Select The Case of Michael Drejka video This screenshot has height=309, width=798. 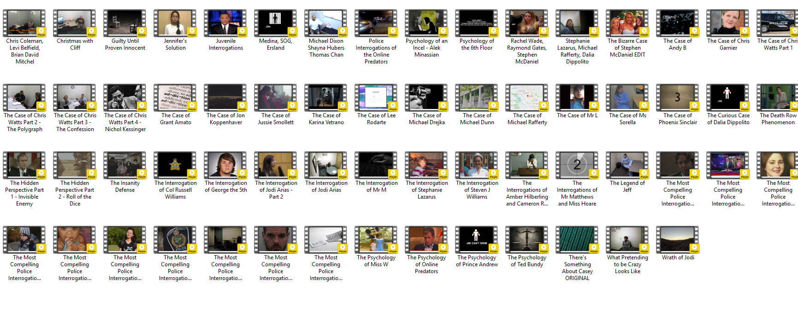426,97
